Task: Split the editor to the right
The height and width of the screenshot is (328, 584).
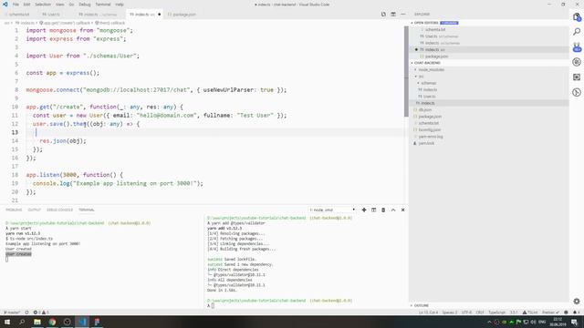Action: point(393,15)
